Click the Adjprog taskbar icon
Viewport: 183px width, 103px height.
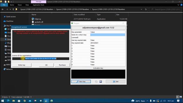tap(46, 101)
